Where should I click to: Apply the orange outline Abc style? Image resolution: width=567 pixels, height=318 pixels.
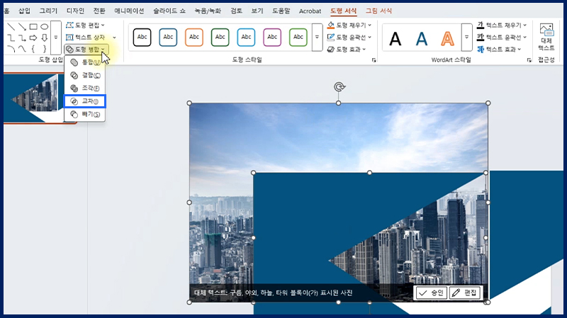tap(194, 38)
